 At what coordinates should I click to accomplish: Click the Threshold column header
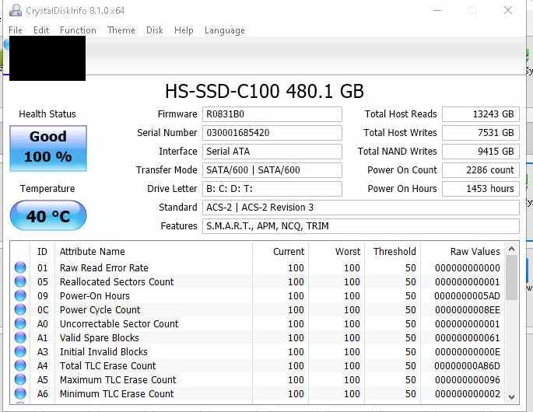coord(393,252)
